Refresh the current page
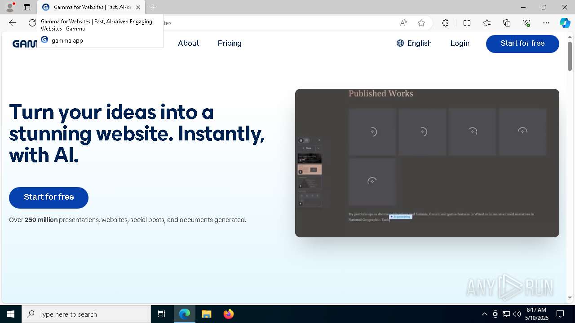The width and height of the screenshot is (575, 323). (x=32, y=23)
